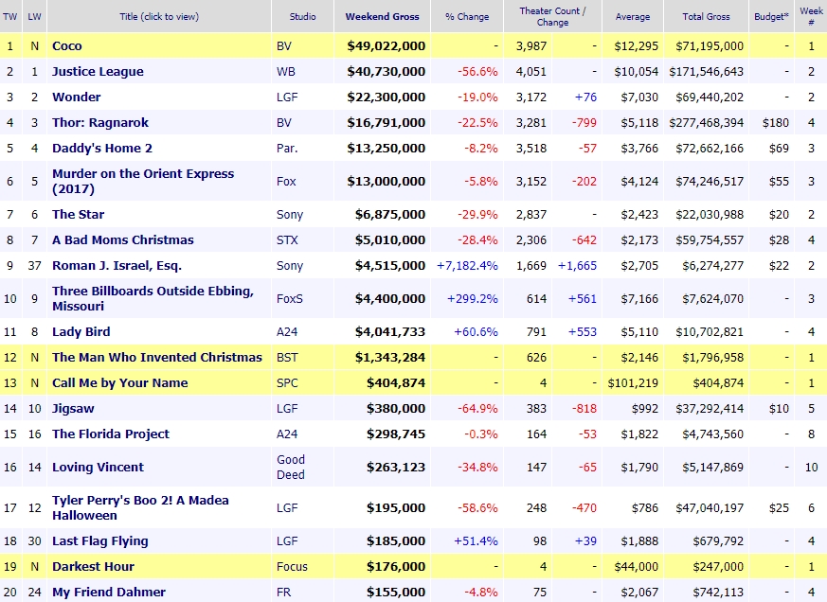Click the Call Me by Your Name link
Screen dimensions: 827x602
coord(119,382)
